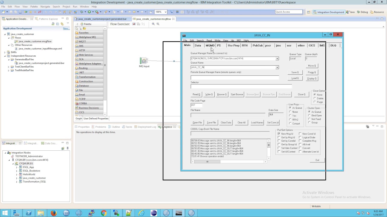This screenshot has width=387, height=217.
Task: Switch to the MQMD tab
Action: coord(210,46)
